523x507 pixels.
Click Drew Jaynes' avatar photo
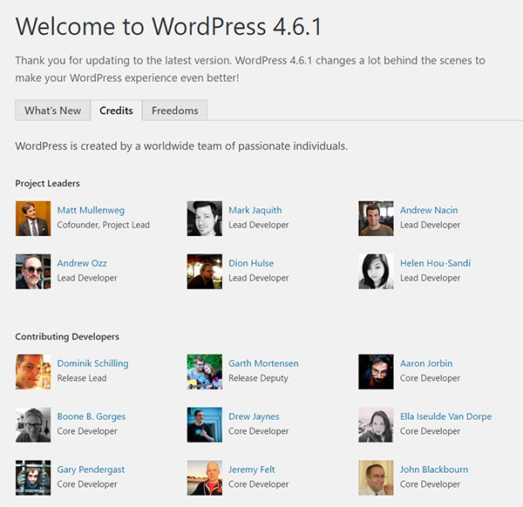[205, 424]
